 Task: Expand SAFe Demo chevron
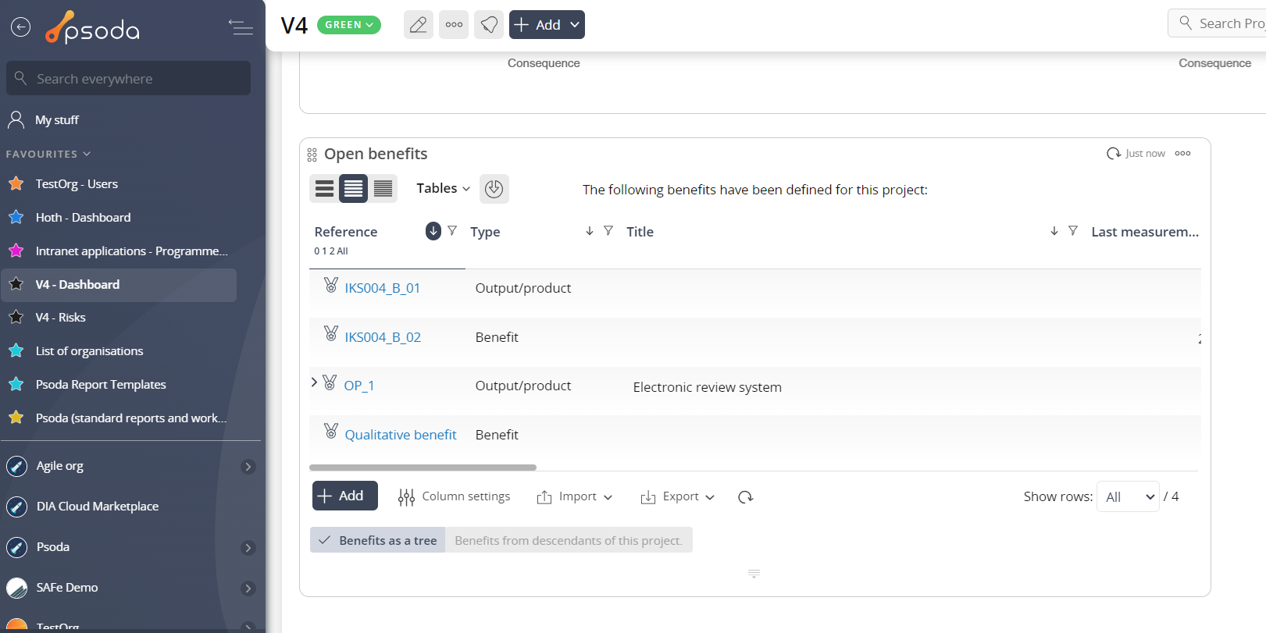(x=248, y=589)
